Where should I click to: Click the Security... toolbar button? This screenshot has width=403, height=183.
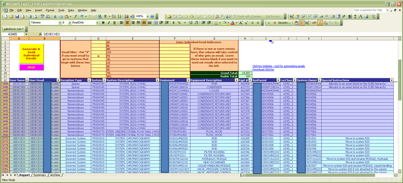click(285, 22)
